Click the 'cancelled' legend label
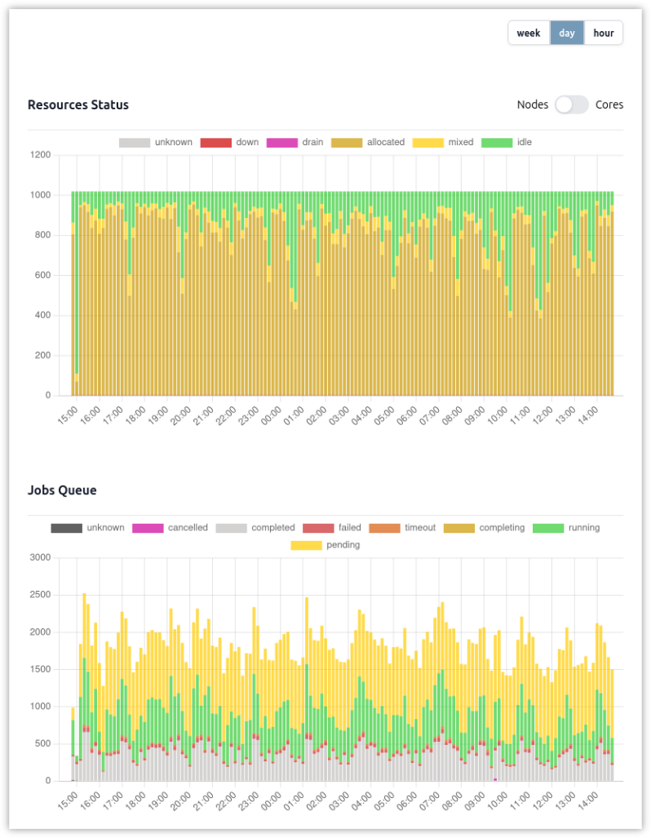Image resolution: width=651 pixels, height=838 pixels. click(188, 527)
